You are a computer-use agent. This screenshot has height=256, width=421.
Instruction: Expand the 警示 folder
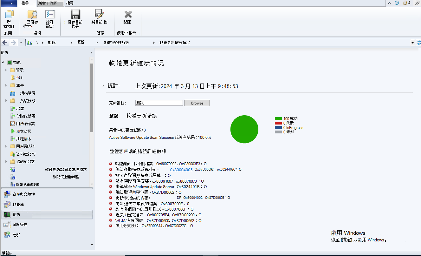6,70
